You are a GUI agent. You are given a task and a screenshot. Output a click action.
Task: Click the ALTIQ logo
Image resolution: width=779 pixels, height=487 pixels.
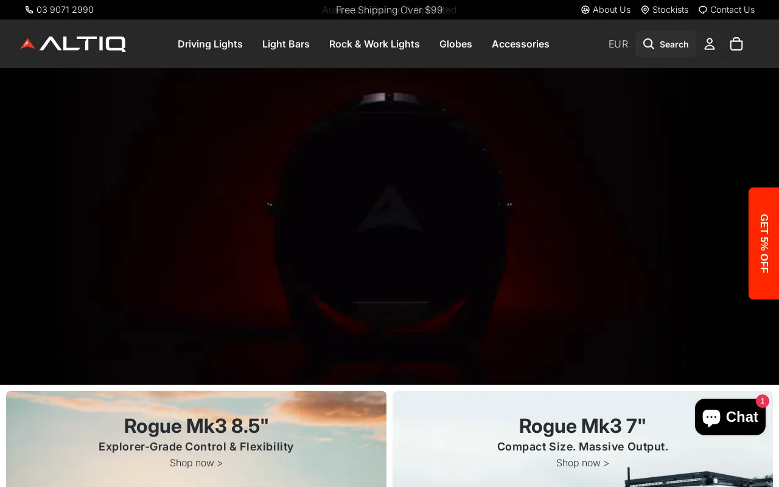(x=73, y=44)
